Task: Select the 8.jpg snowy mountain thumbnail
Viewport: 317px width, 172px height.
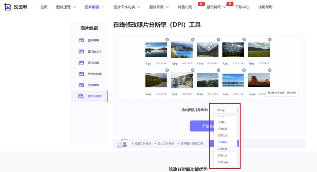Action: coord(207,80)
